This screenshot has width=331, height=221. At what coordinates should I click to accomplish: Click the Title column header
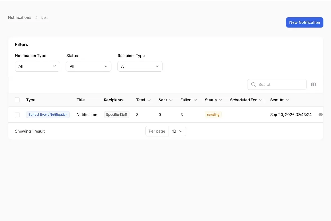(x=80, y=100)
